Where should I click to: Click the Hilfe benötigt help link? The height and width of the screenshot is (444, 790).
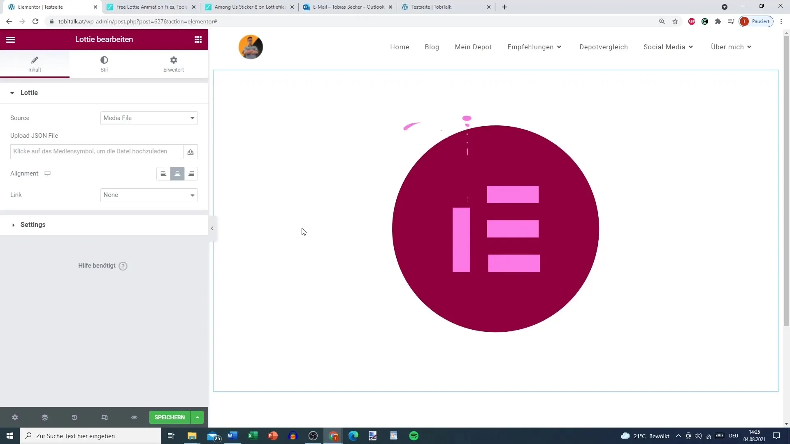(x=103, y=266)
